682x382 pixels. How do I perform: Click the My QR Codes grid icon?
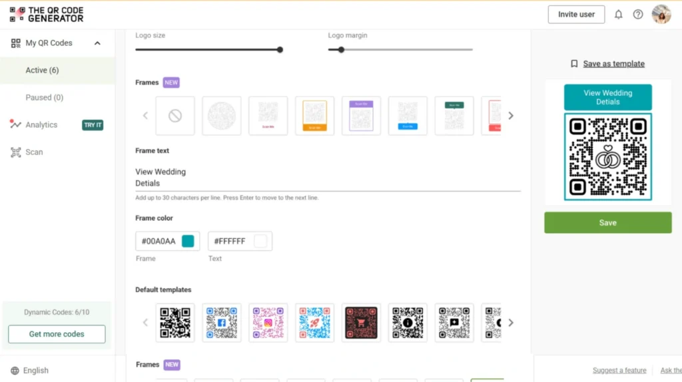[16, 43]
